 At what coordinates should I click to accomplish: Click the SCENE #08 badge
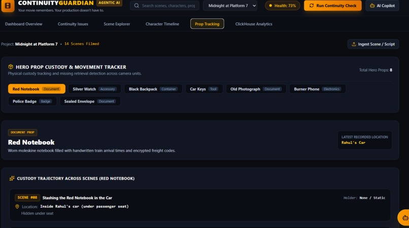27,198
